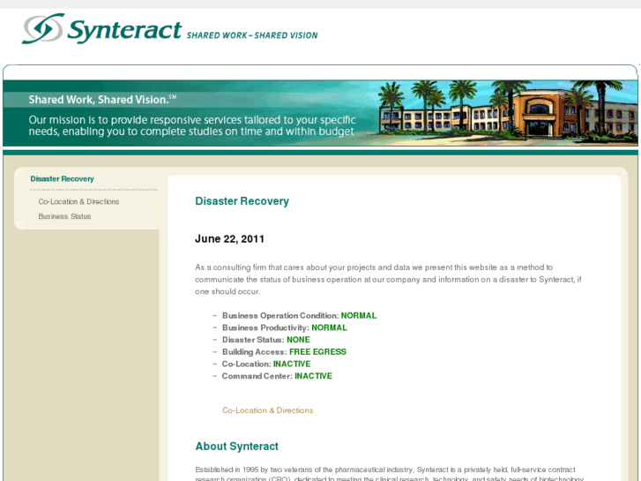Select Disaster Status: NONE line
641x481 pixels.
(x=265, y=340)
